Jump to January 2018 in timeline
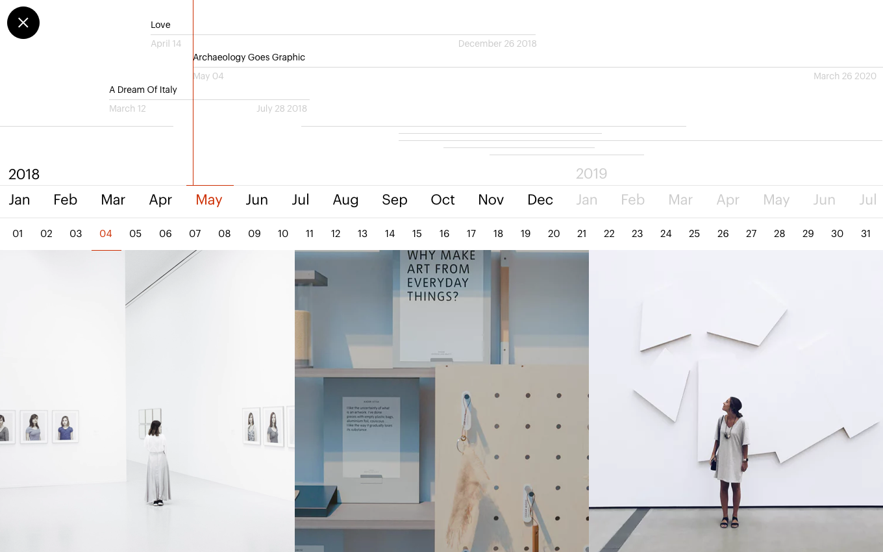Image resolution: width=883 pixels, height=552 pixels. (x=19, y=200)
